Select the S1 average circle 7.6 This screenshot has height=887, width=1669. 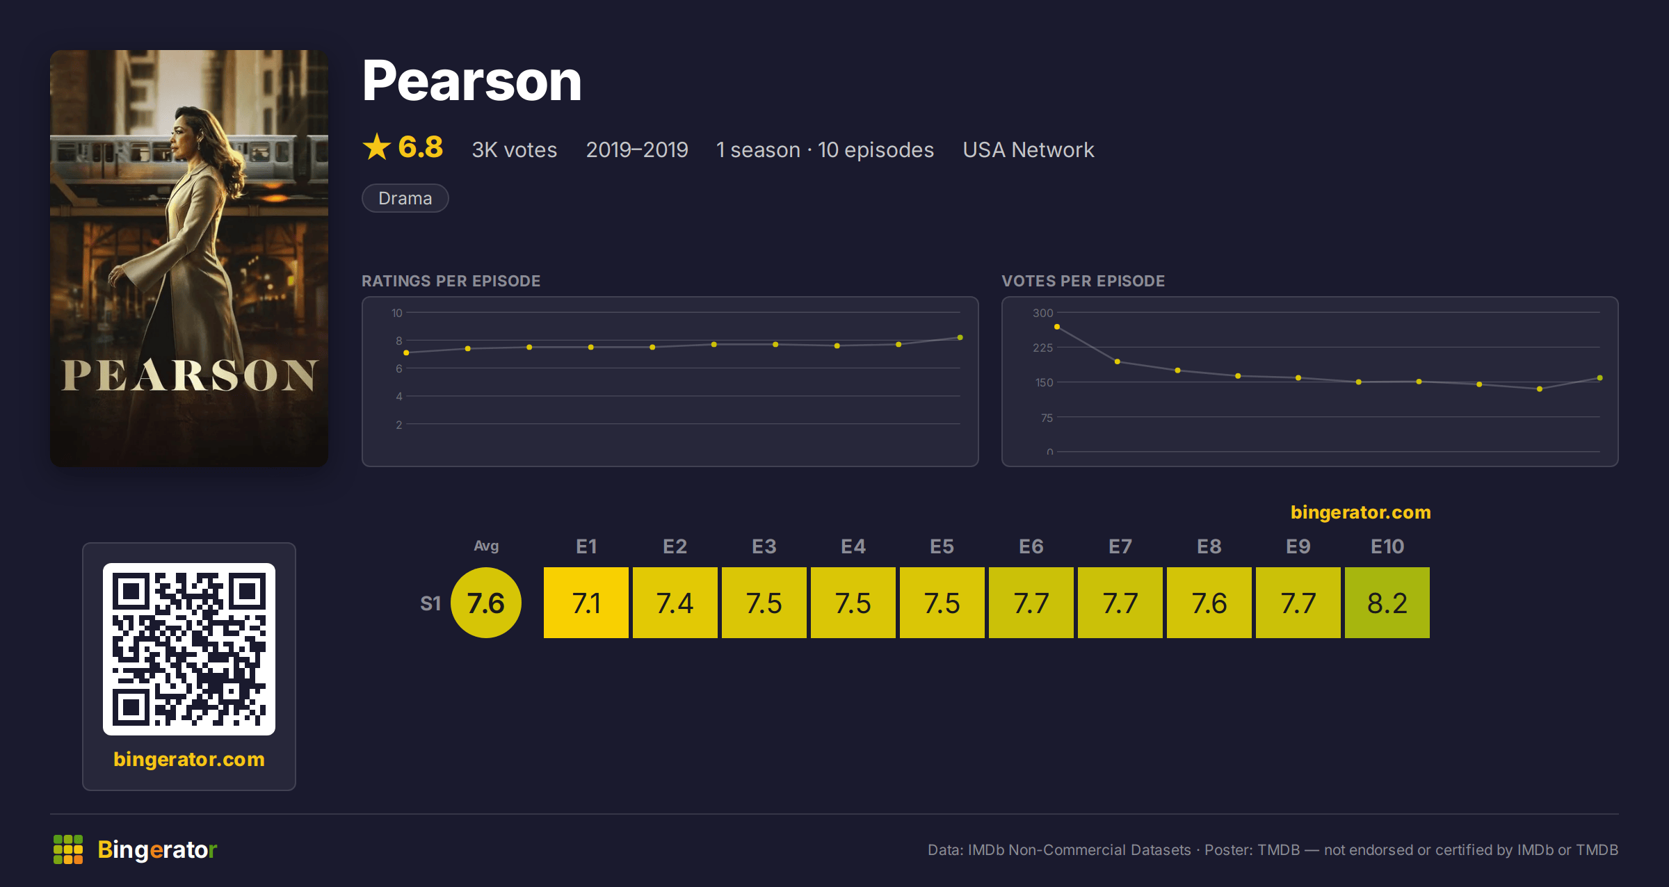(486, 603)
